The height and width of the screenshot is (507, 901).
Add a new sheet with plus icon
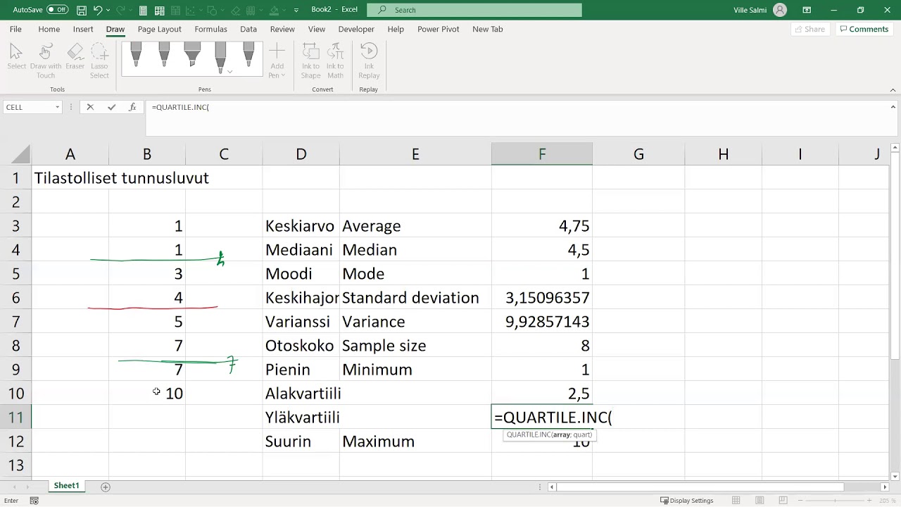[x=106, y=487]
